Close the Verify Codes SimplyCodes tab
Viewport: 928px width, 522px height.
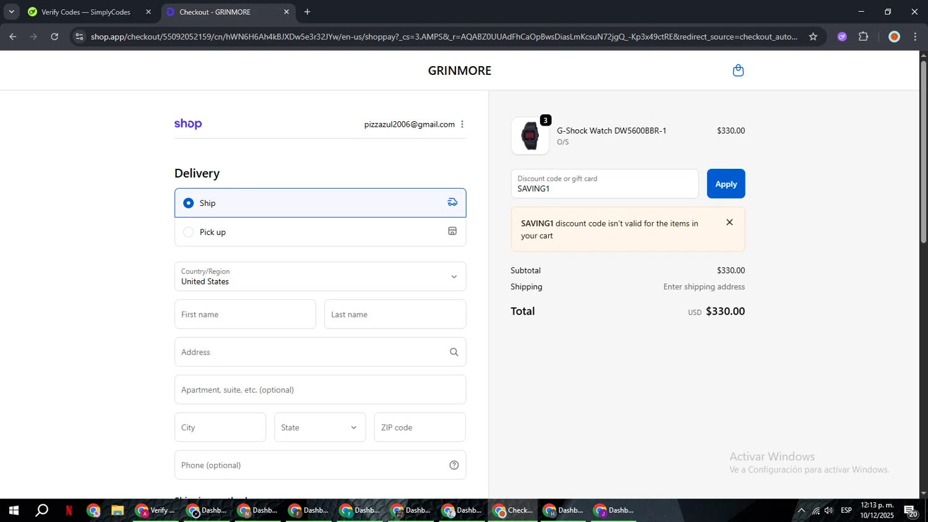tap(148, 12)
